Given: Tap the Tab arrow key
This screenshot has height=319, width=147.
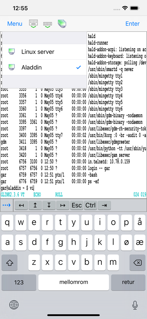Looking at the screenshot, I should [104, 205].
